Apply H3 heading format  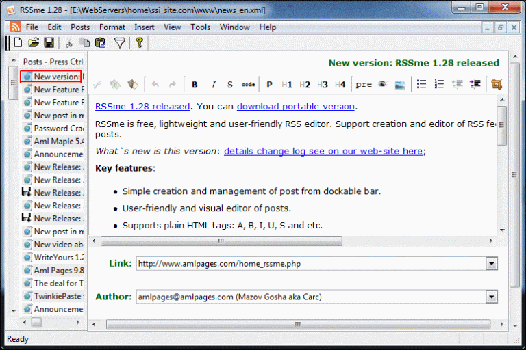click(x=323, y=85)
